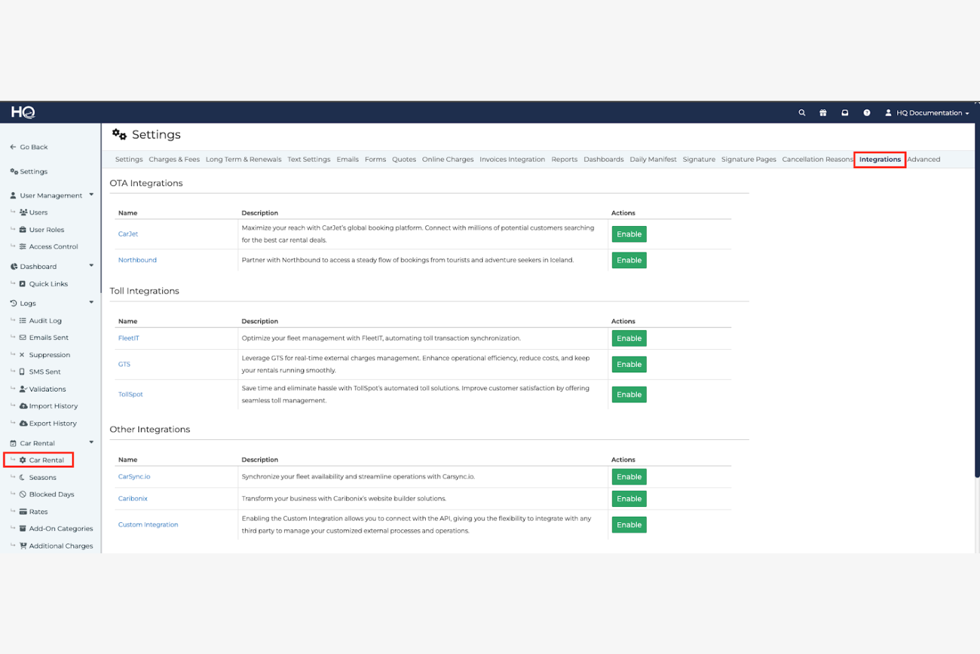Click the help question mark icon
980x654 pixels.
[867, 112]
